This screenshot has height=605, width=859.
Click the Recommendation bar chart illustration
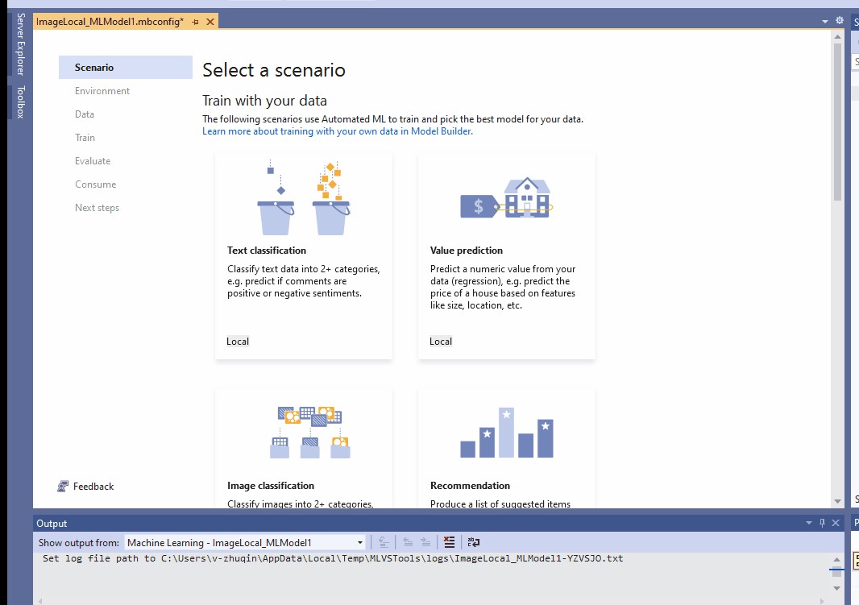[506, 432]
